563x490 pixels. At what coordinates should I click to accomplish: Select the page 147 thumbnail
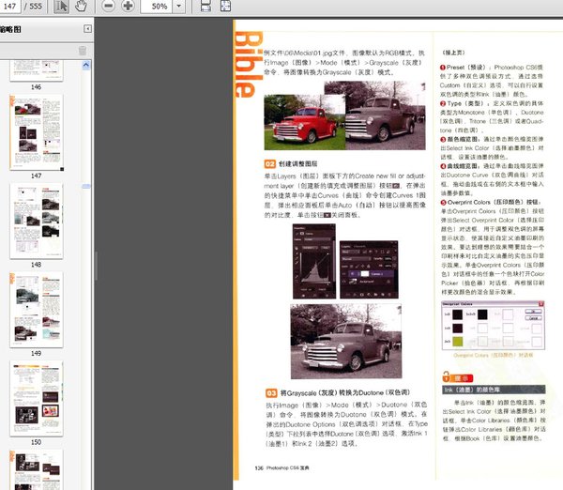(x=36, y=131)
